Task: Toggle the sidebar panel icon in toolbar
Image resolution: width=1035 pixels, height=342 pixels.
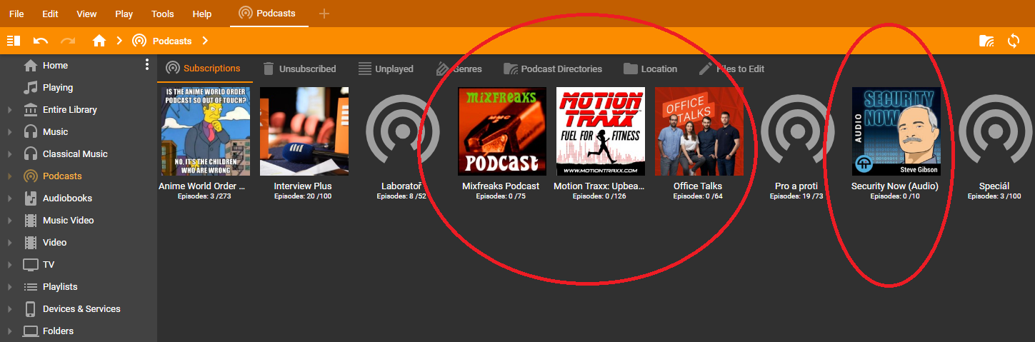Action: pos(13,41)
